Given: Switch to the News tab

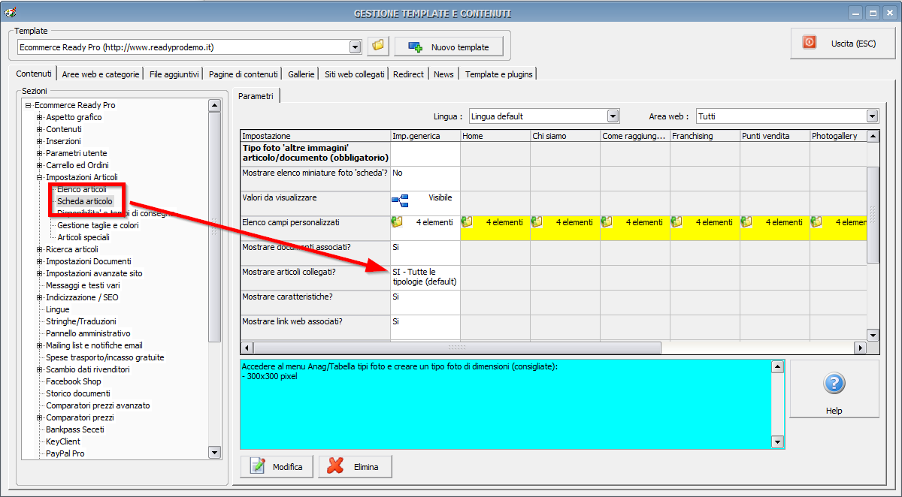Looking at the screenshot, I should 443,74.
